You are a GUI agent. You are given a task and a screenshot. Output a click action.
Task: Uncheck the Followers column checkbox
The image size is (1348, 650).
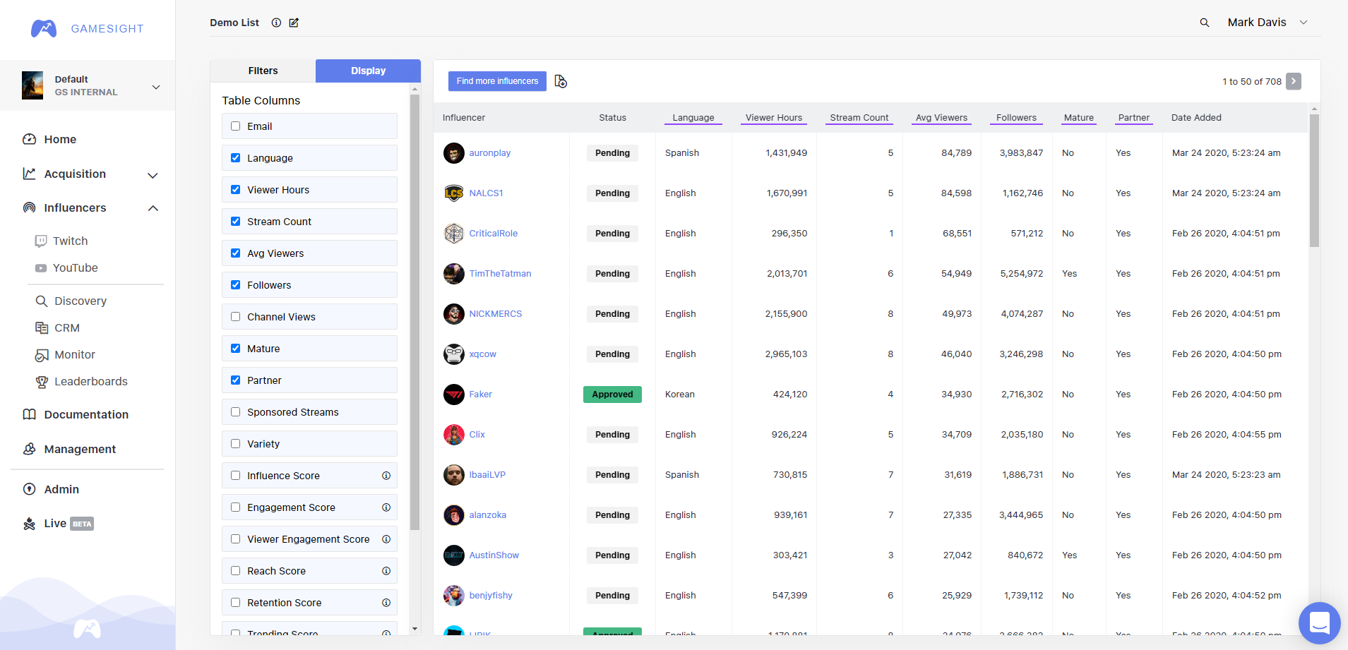(236, 285)
